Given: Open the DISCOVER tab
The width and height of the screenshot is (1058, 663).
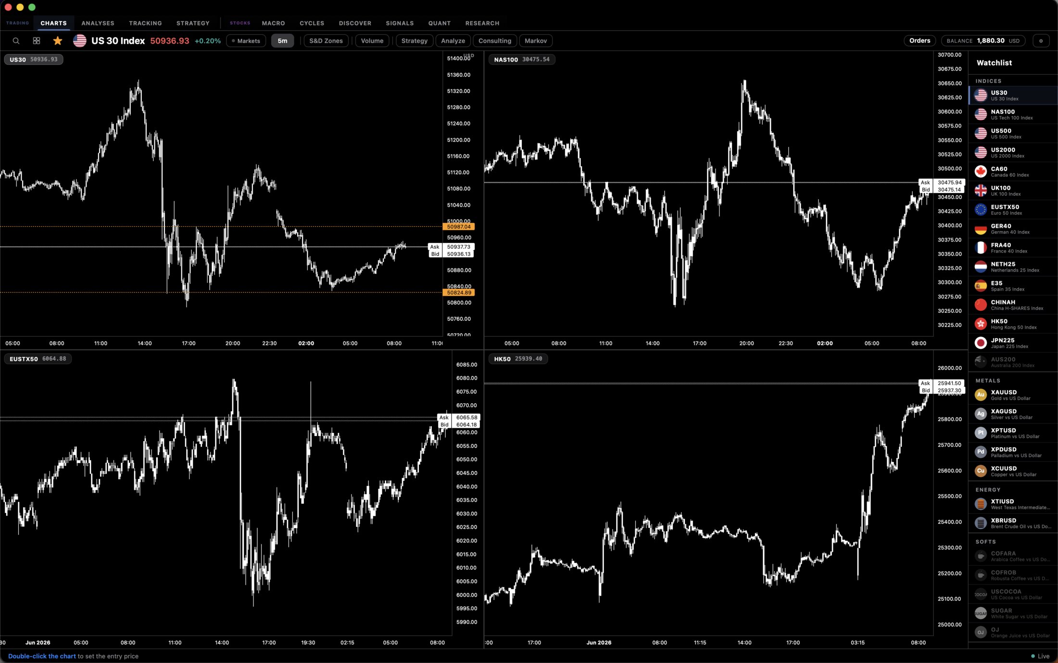Looking at the screenshot, I should point(355,23).
